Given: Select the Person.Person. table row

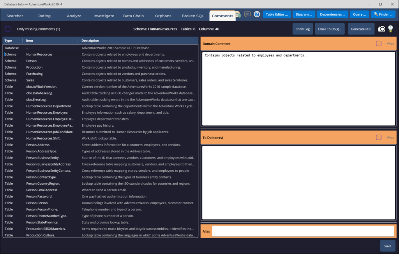Looking at the screenshot, I should pos(101,203).
